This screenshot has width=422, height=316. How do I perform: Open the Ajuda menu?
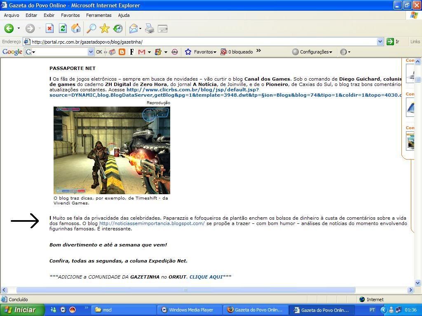point(124,15)
